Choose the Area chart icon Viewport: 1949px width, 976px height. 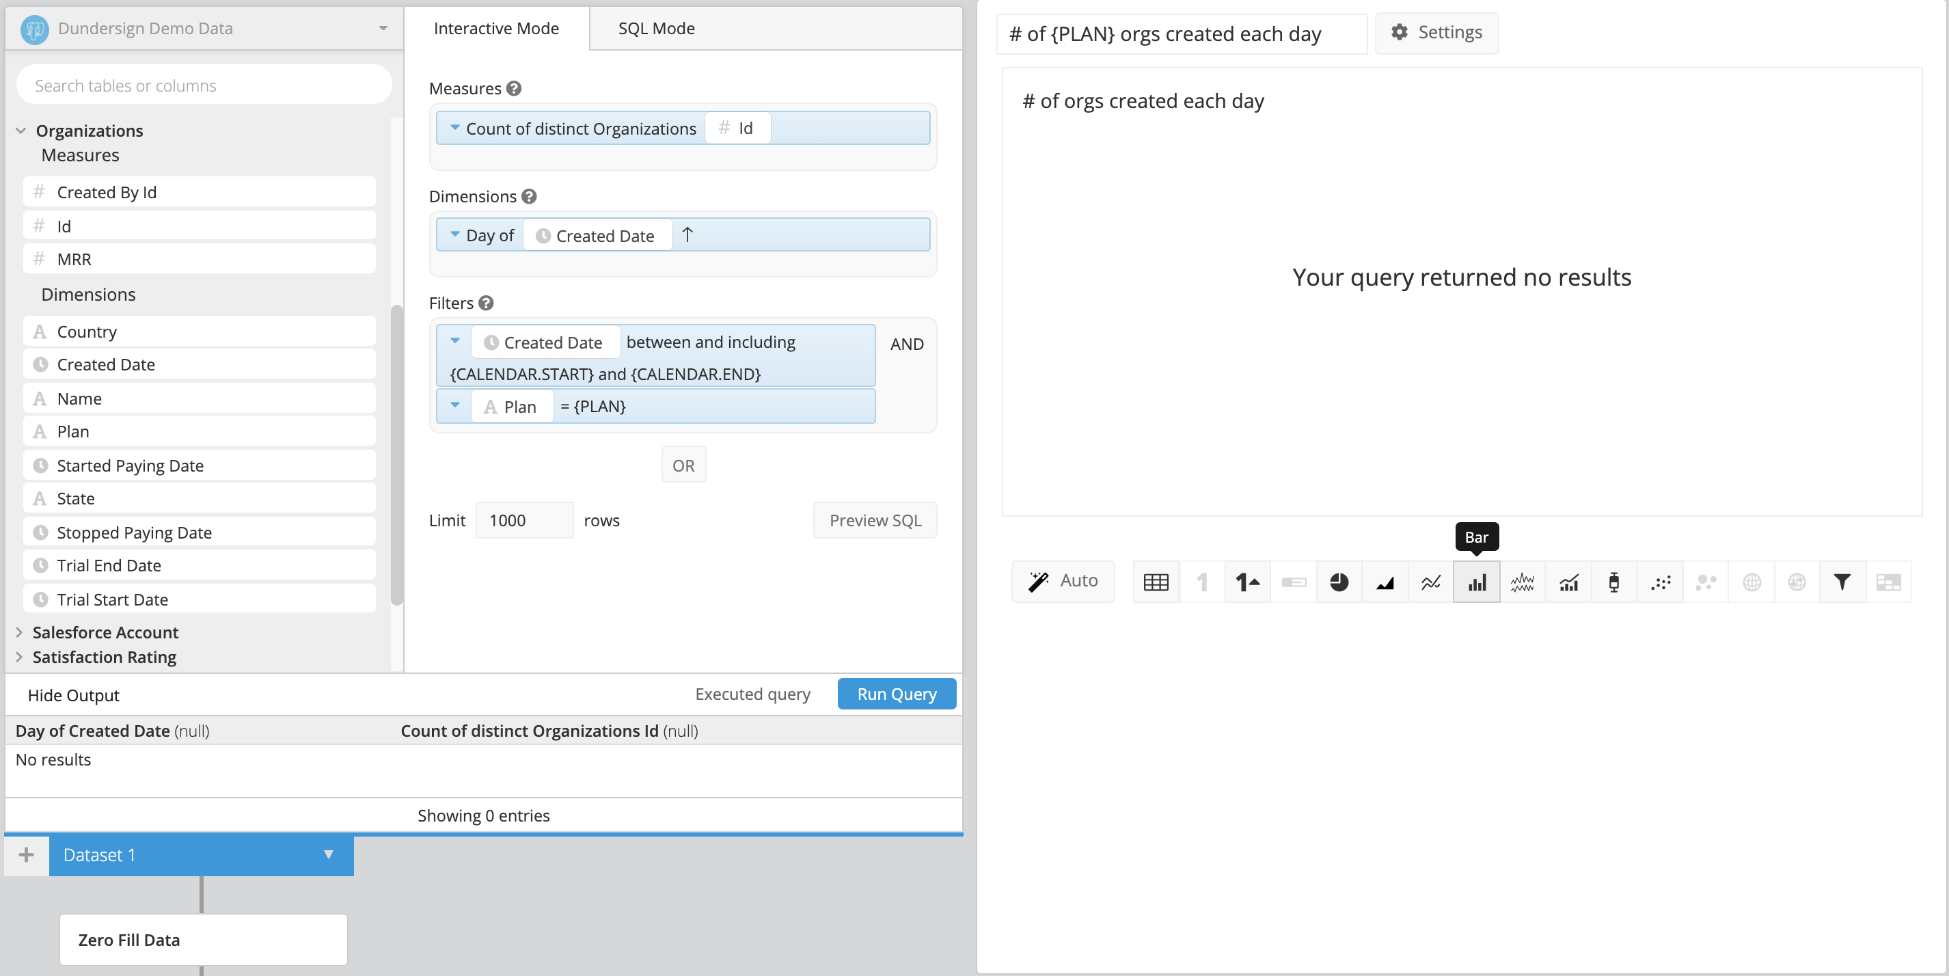click(x=1385, y=582)
